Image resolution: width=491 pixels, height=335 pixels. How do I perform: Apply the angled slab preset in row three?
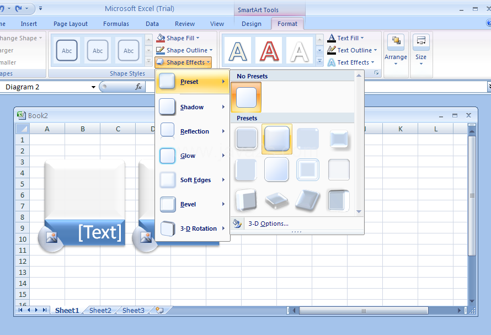(308, 200)
